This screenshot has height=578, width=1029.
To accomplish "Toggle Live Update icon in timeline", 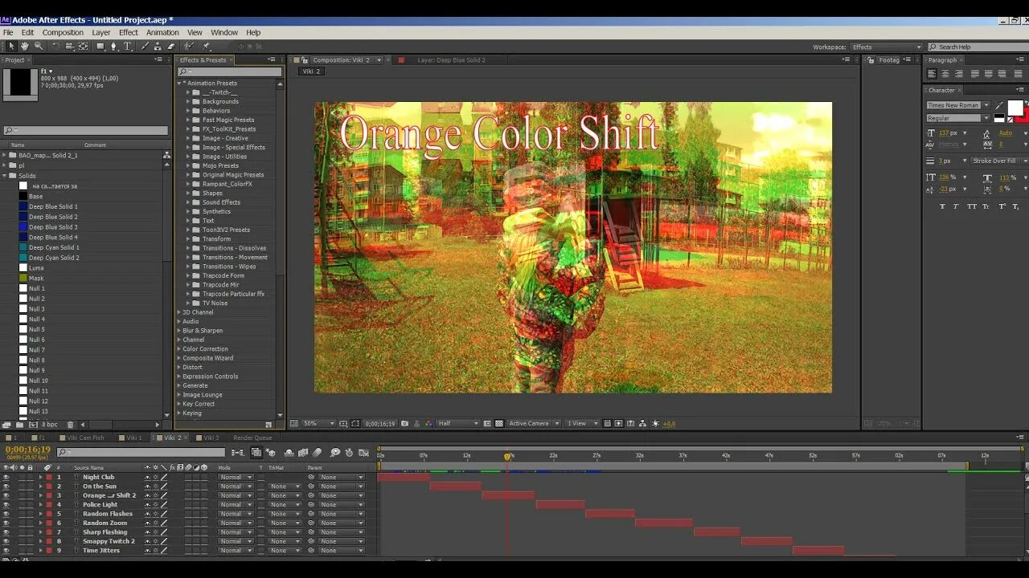I will coord(256,453).
